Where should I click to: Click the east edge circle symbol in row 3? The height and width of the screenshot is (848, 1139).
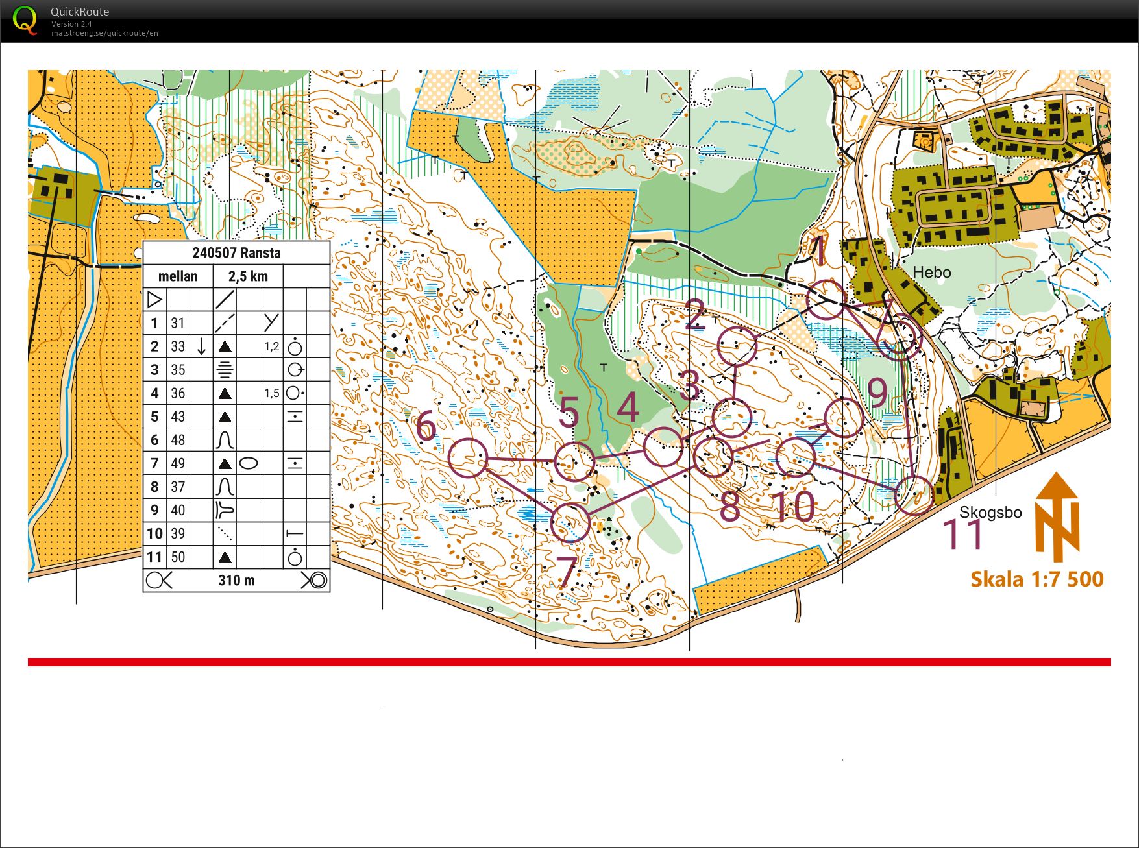click(x=295, y=370)
